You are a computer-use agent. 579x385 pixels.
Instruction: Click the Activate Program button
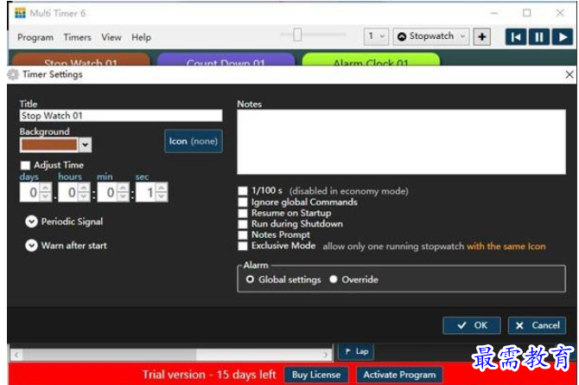pos(399,375)
